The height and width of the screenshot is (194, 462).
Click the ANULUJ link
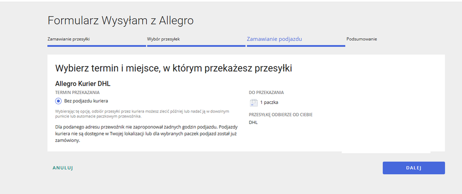pyautogui.click(x=62, y=168)
